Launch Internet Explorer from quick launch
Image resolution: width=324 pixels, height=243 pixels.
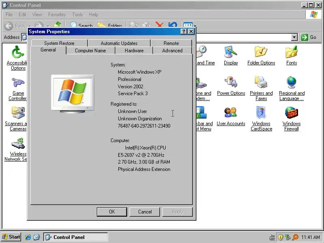coord(28,237)
